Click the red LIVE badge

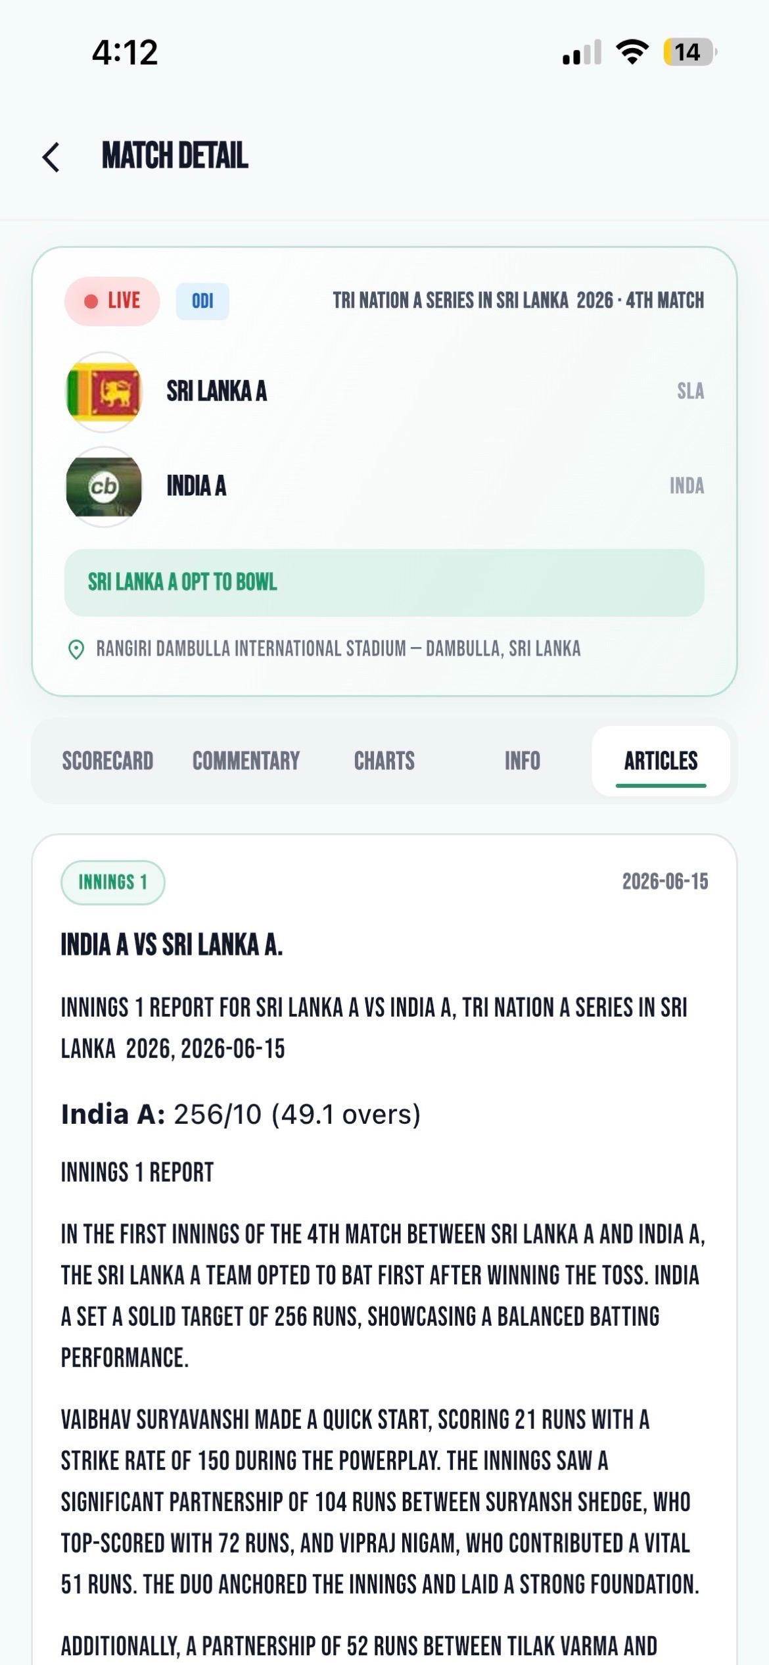pos(112,301)
